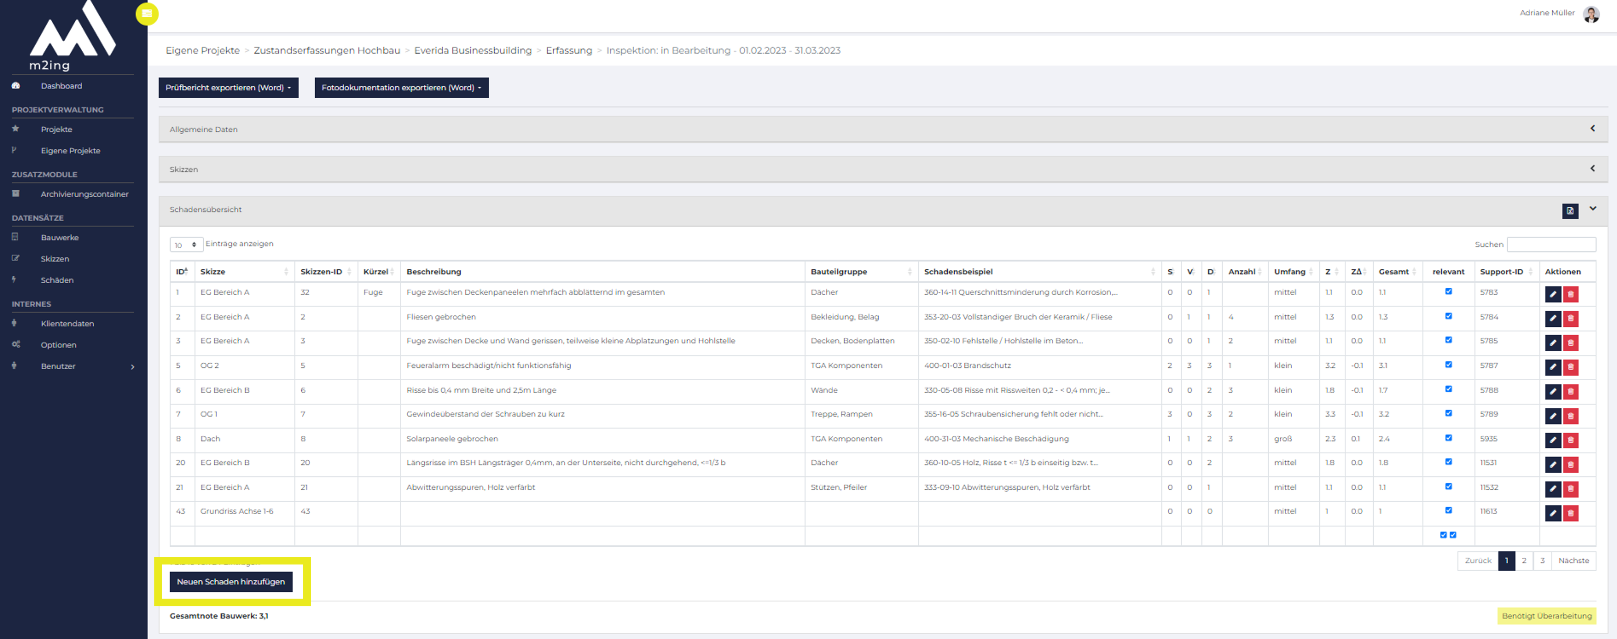
Task: Open Dashboard in the sidebar
Action: (61, 86)
